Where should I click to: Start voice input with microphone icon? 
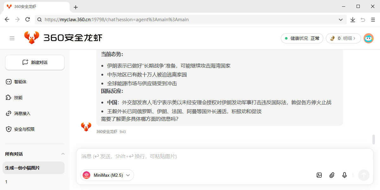pos(345,175)
